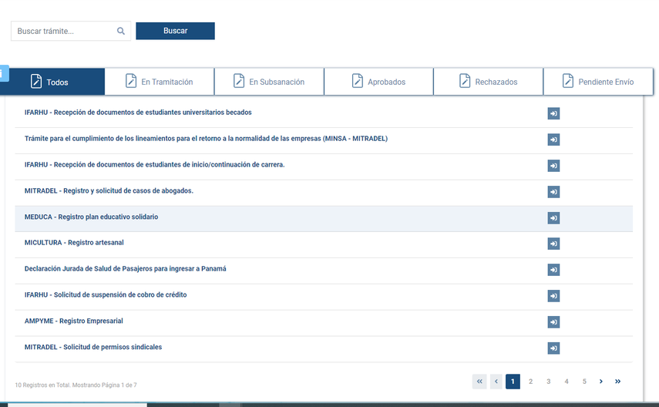Open the En Subsanación tab
659x407 pixels.
click(269, 82)
